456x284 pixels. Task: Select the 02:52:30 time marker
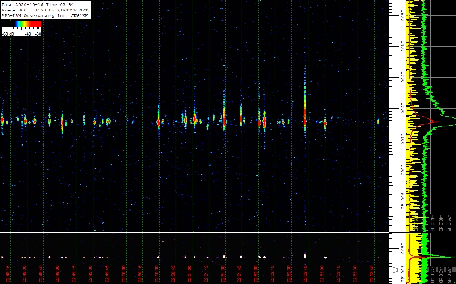coord(290,274)
